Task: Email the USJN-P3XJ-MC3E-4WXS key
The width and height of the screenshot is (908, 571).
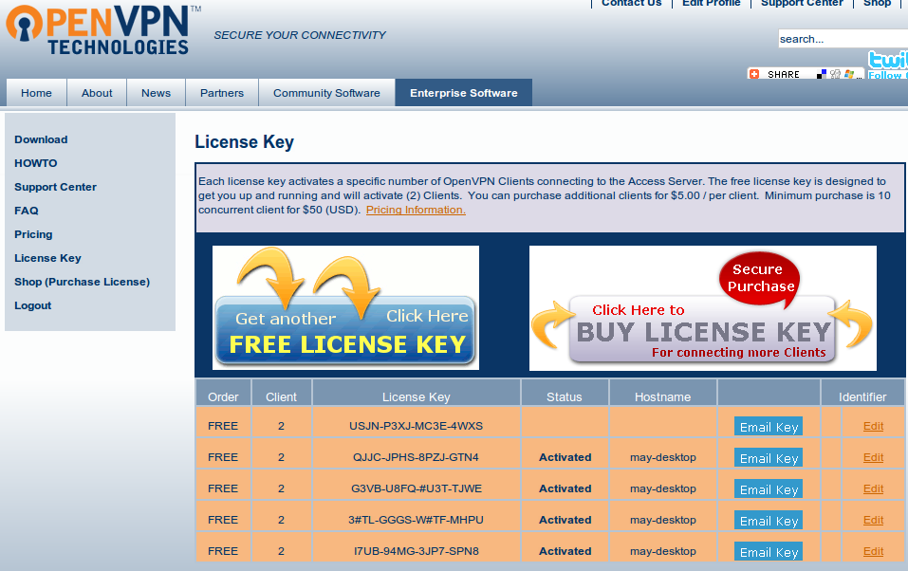Action: pos(769,427)
